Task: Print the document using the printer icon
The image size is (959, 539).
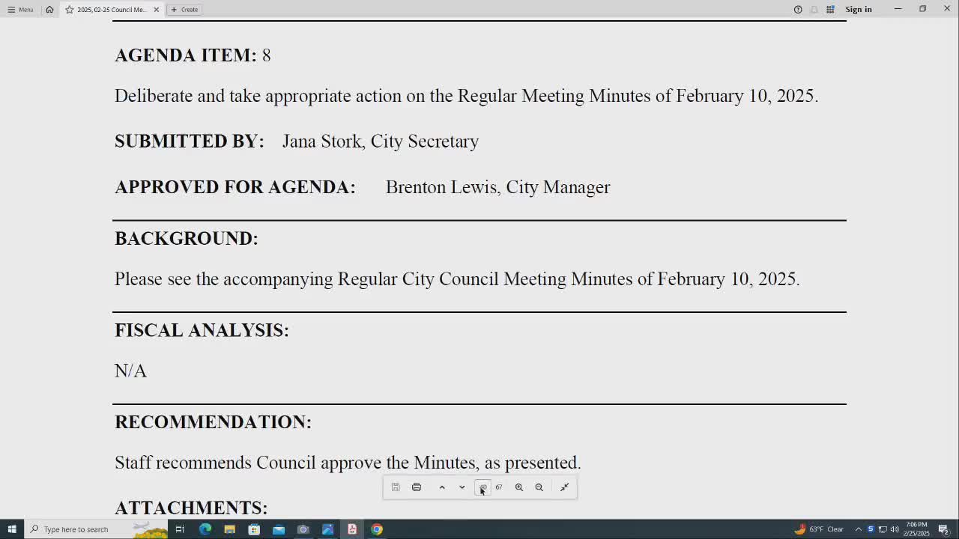Action: (417, 487)
